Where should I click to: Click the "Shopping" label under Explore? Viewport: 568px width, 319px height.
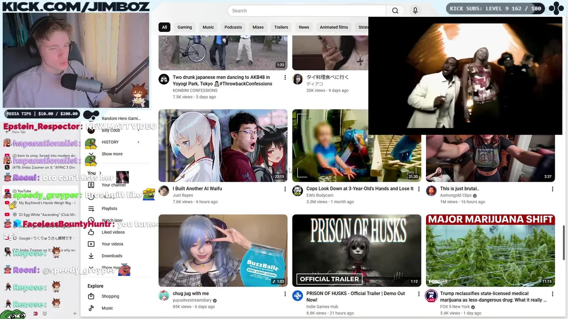pyautogui.click(x=110, y=296)
